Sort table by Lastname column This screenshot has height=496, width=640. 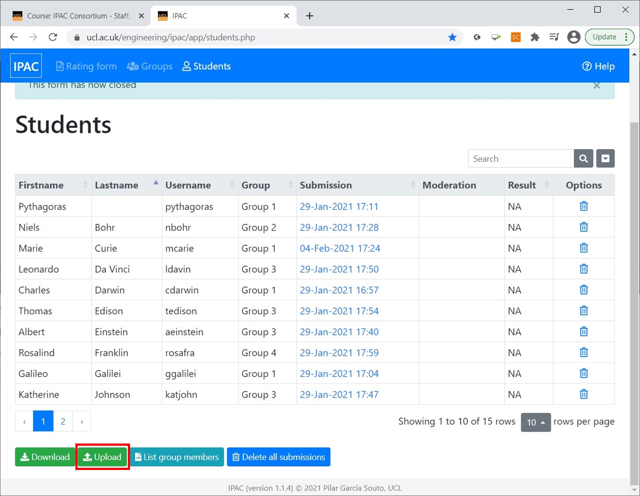[127, 185]
